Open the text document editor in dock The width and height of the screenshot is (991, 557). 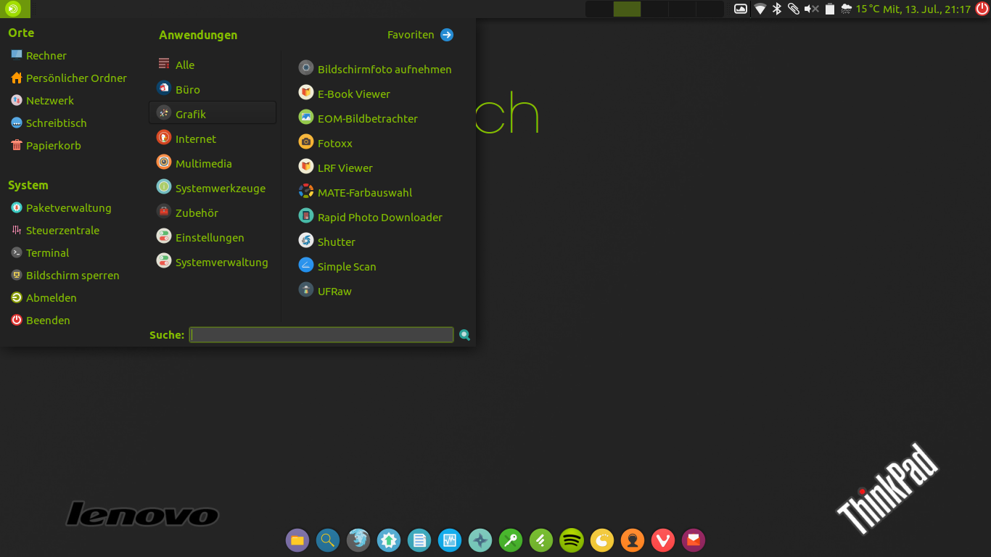point(419,540)
